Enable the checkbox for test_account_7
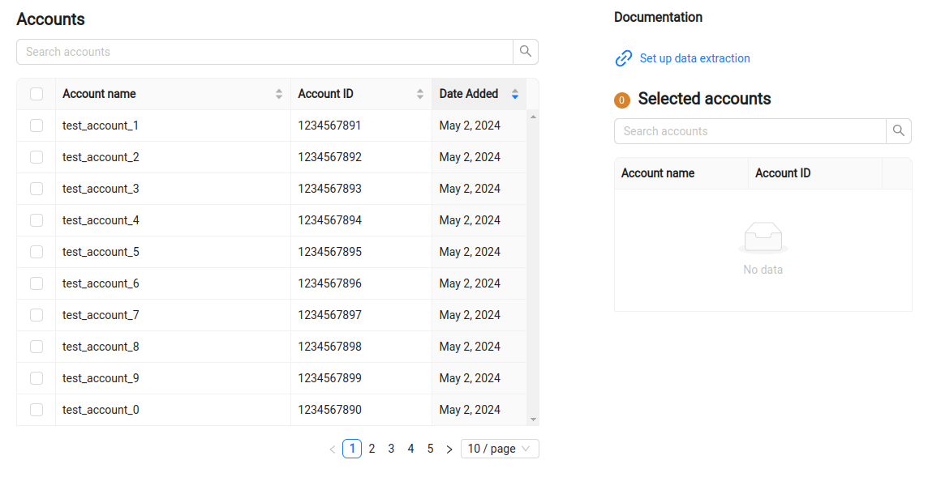This screenshot has width=928, height=477. pyautogui.click(x=36, y=314)
